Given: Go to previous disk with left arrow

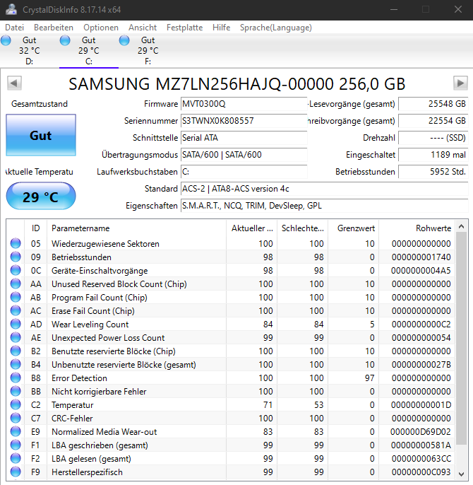Looking at the screenshot, I should (x=14, y=83).
